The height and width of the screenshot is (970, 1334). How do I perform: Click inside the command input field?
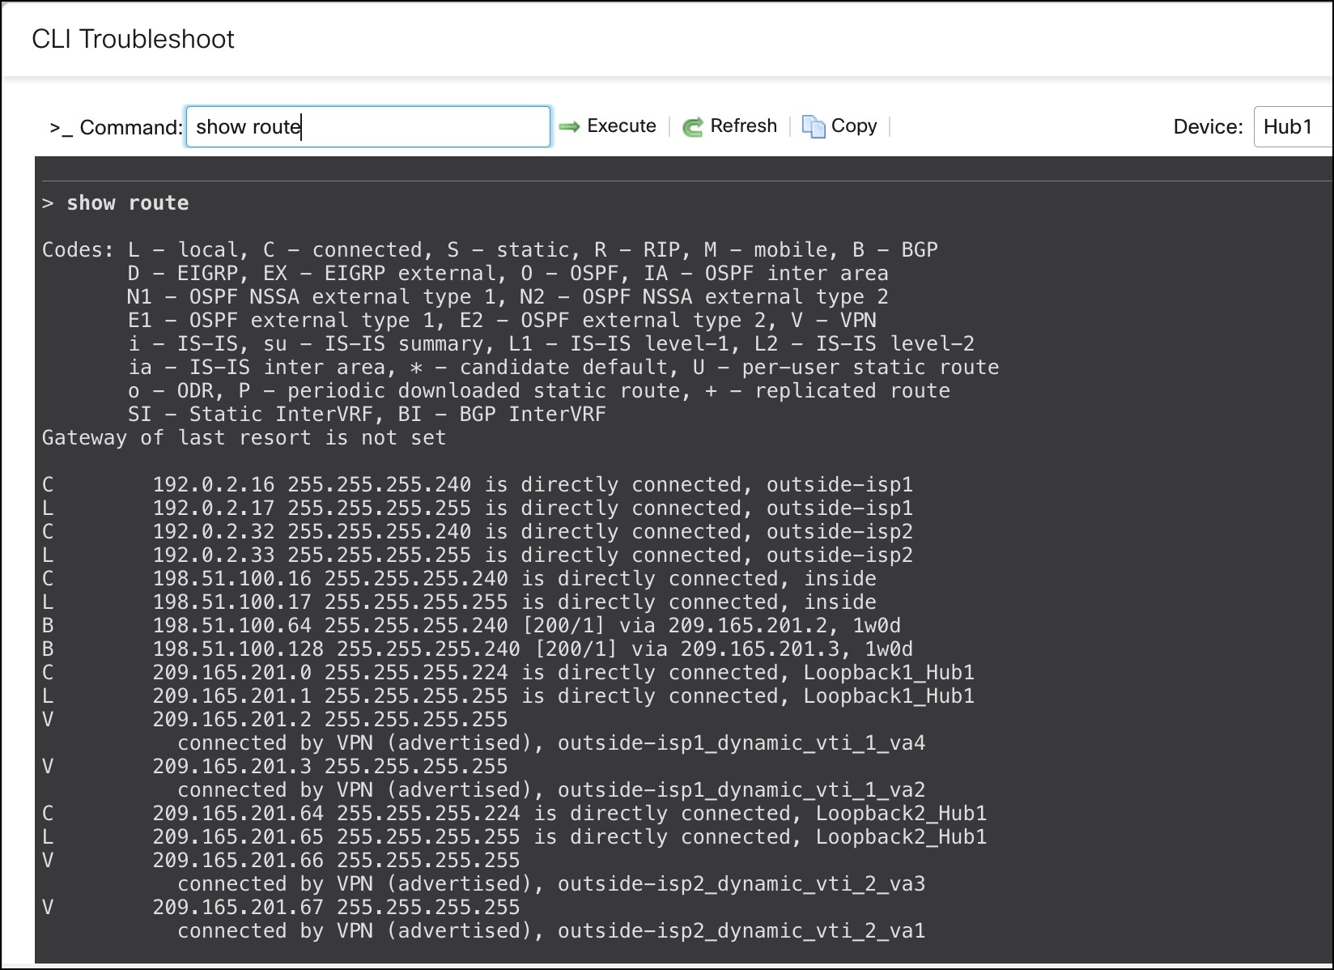coord(368,126)
